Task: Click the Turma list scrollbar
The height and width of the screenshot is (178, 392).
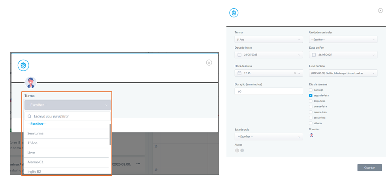Action: 110,134
